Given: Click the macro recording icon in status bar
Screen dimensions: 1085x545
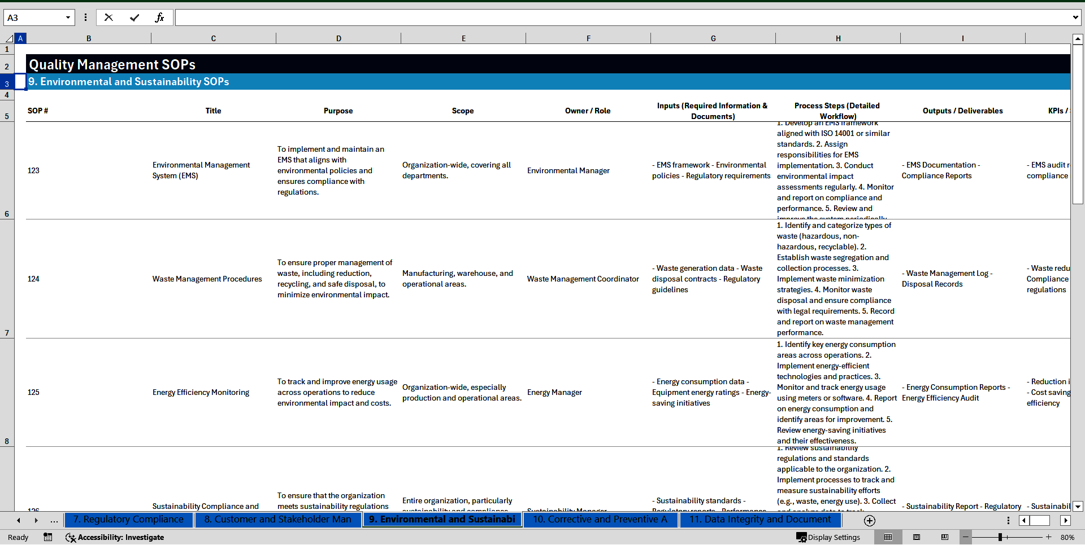Looking at the screenshot, I should pyautogui.click(x=48, y=537).
